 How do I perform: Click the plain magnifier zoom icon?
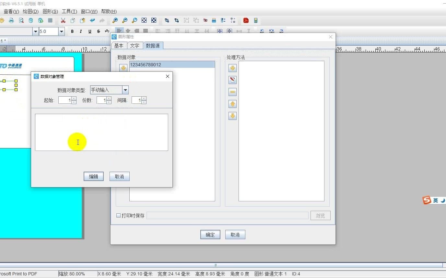[x=135, y=20]
